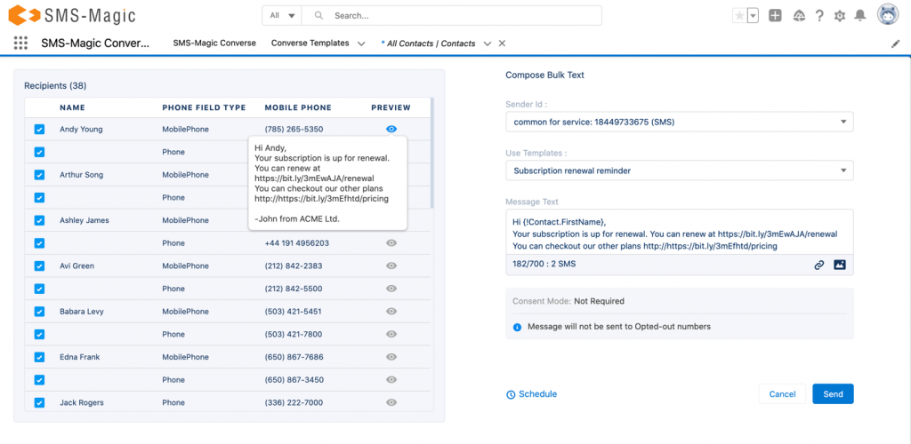This screenshot has height=444, width=911.
Task: Click the PHONE FIELD TYPE column header
Action: click(x=204, y=107)
